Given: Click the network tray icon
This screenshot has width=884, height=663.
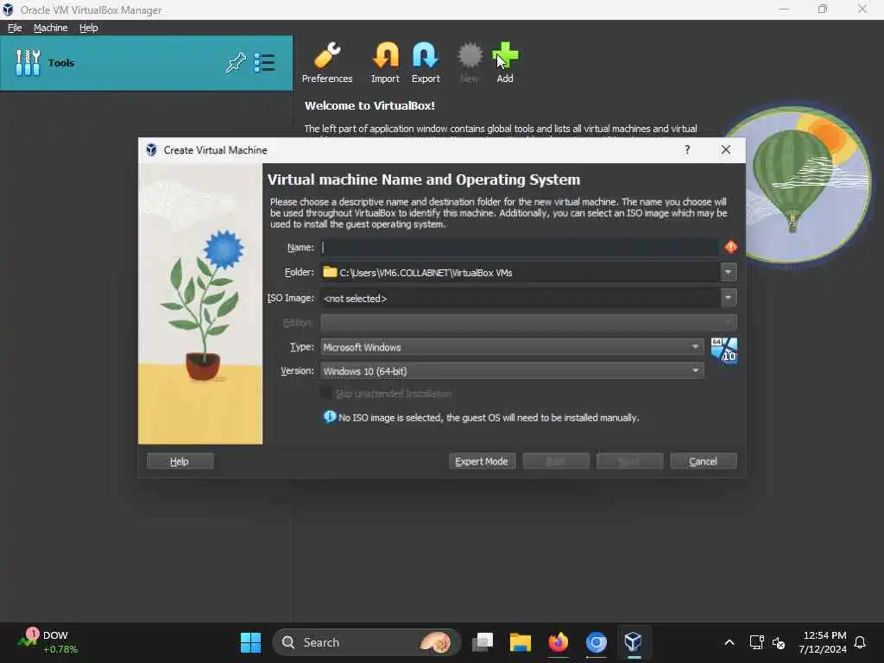Looking at the screenshot, I should (x=756, y=642).
